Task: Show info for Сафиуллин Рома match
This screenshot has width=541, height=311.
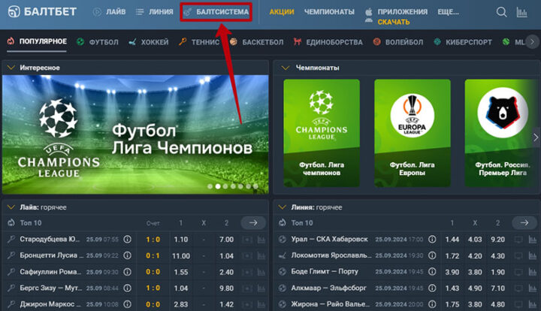Action: coord(127,272)
